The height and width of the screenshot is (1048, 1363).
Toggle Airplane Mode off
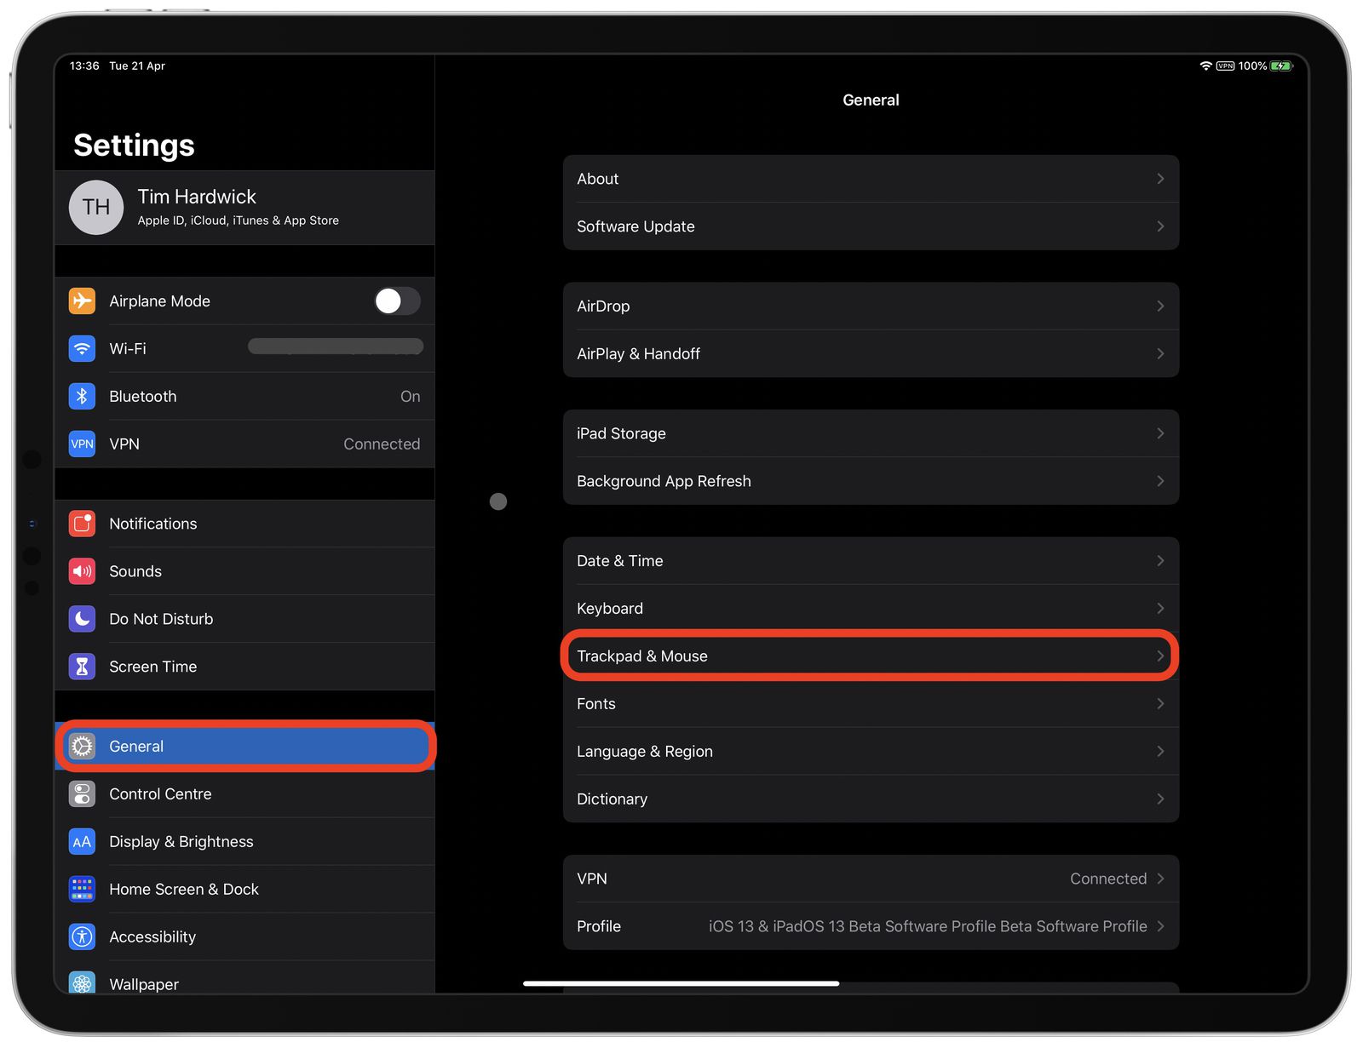(x=397, y=301)
